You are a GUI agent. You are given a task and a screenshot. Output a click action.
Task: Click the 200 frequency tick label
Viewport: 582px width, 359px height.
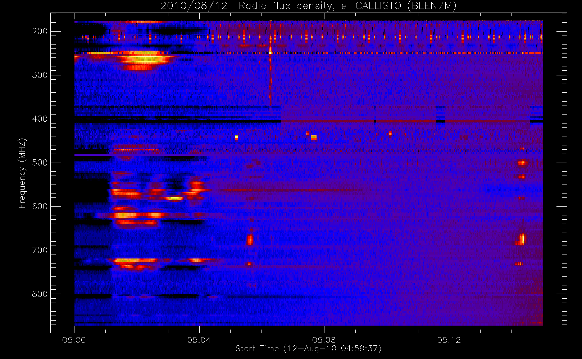pos(40,31)
